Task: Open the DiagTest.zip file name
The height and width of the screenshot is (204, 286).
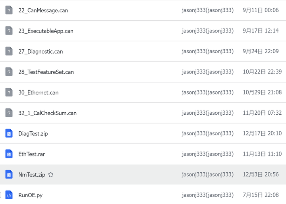Action: (x=33, y=134)
